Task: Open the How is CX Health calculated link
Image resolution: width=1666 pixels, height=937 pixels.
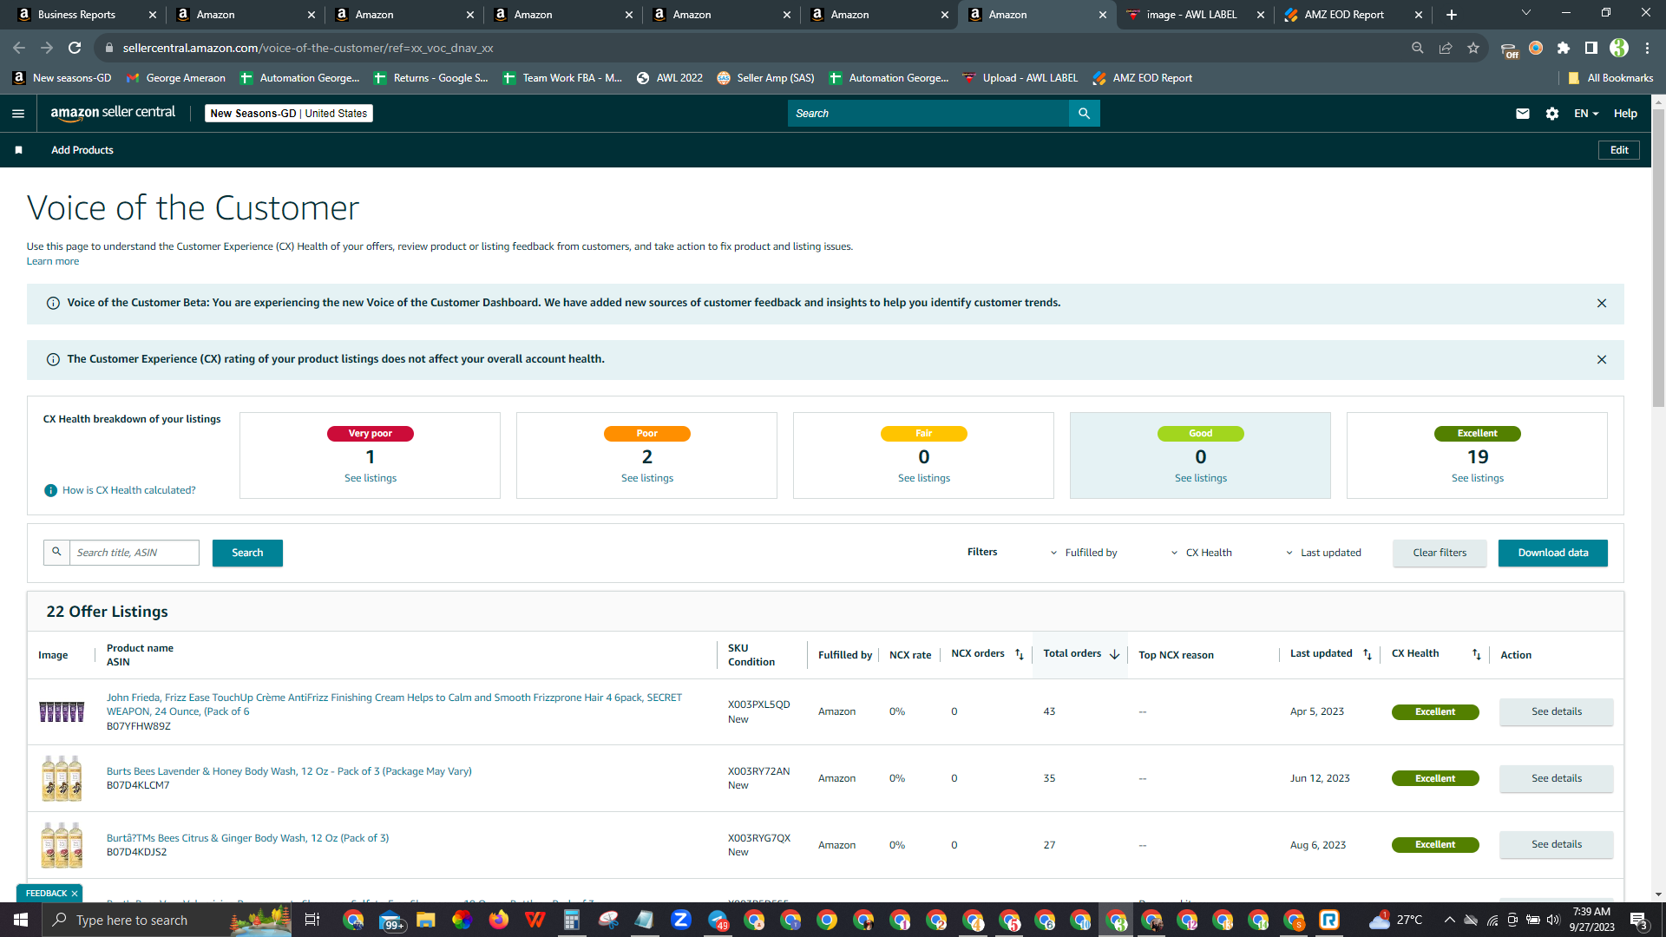Action: [129, 491]
